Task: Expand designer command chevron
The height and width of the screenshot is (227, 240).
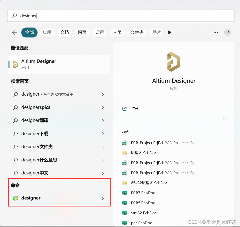Action: click(103, 198)
